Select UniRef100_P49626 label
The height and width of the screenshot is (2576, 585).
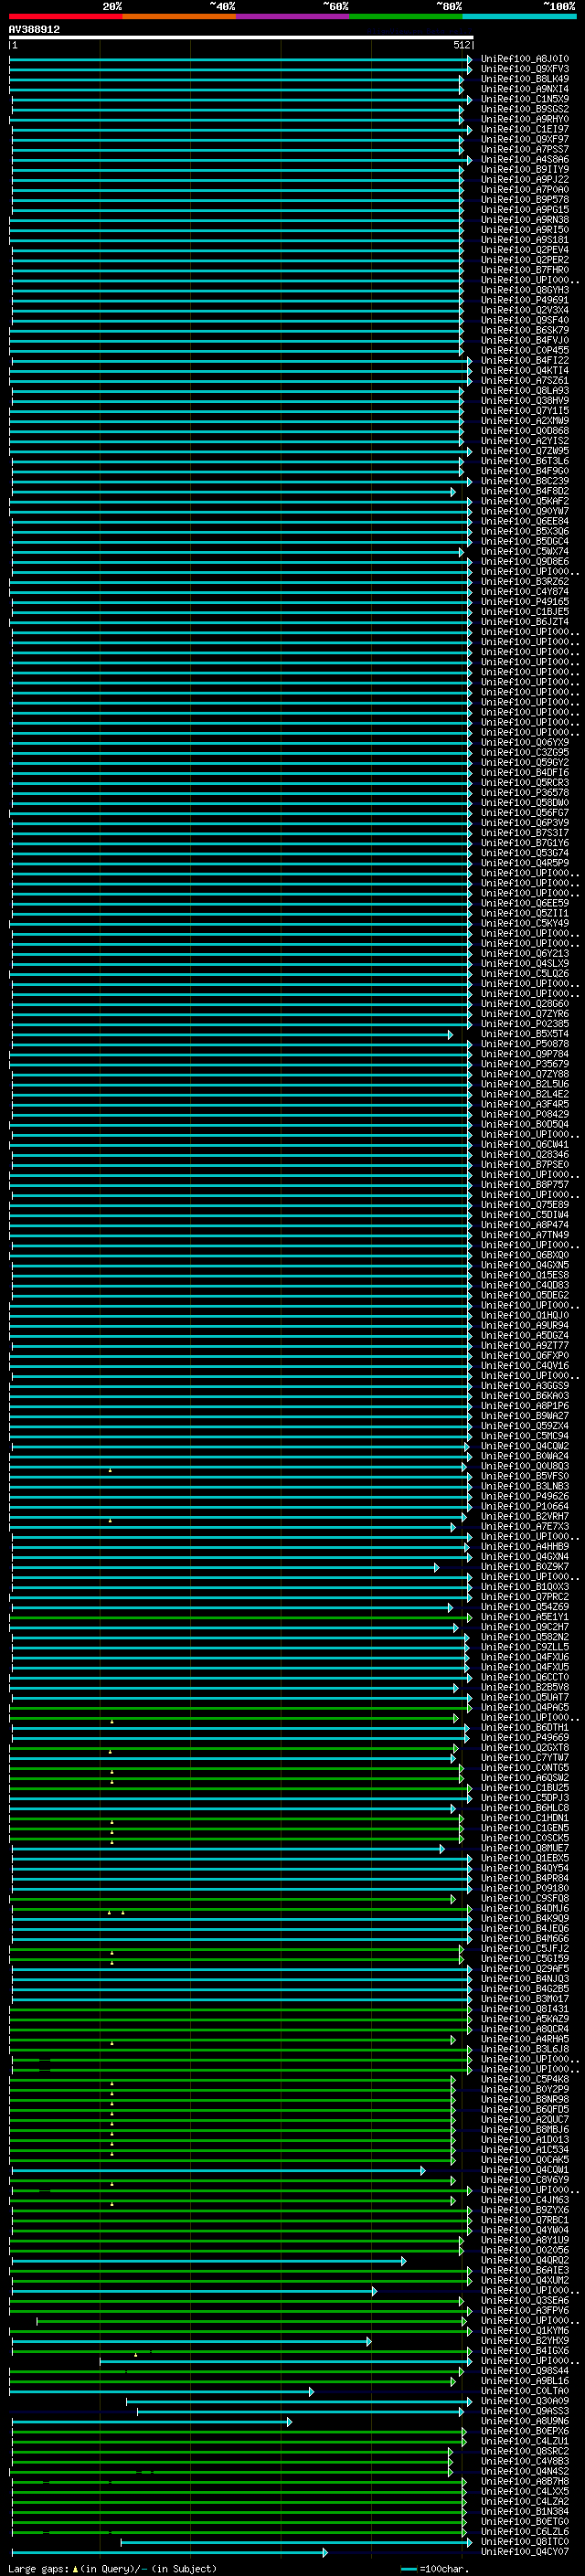click(525, 1496)
